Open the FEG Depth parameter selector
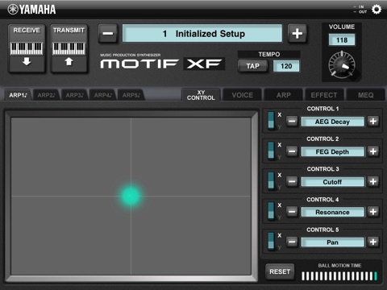This screenshot has height=290, width=387. point(332,151)
